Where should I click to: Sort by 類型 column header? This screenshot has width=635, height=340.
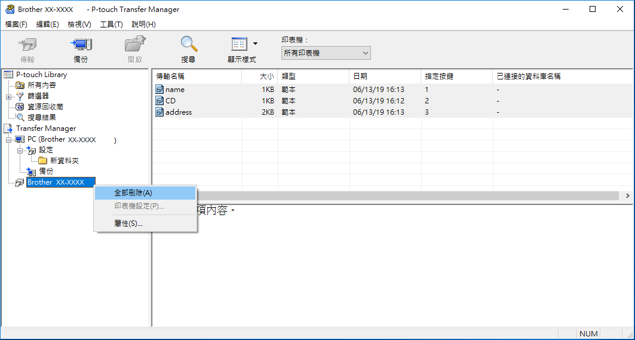[314, 76]
